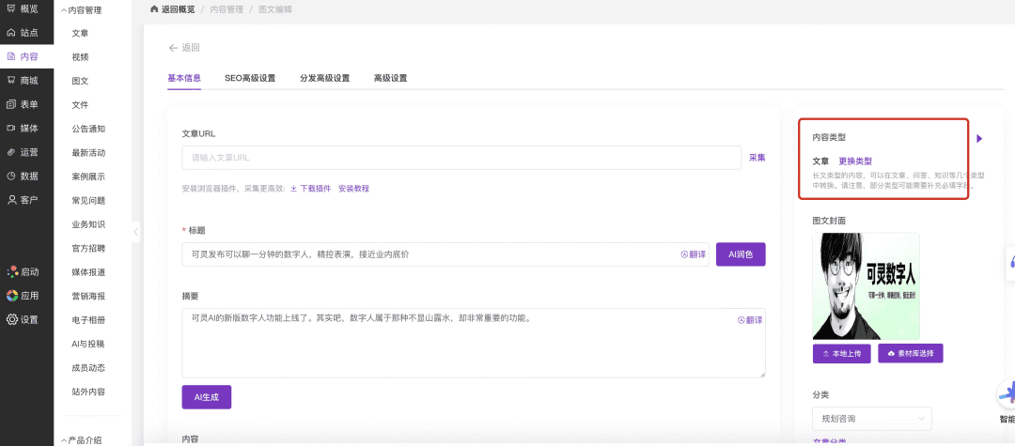Open 最新活动 in the content menu
This screenshot has height=446, width=1015.
pos(88,152)
